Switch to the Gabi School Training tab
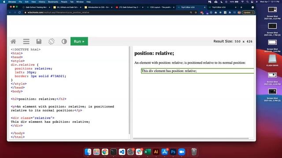The image size is (282, 158). (36, 7)
